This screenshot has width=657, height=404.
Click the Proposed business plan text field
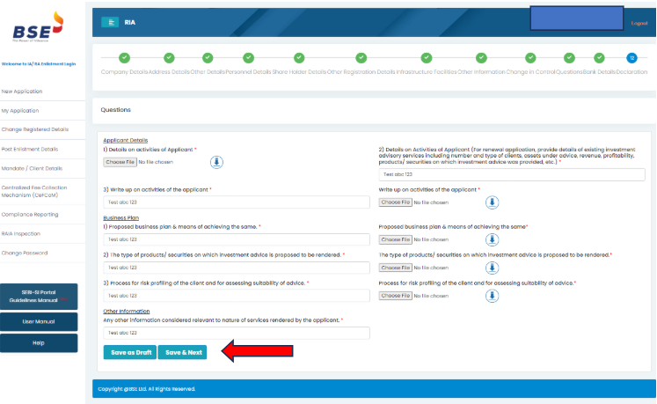click(x=236, y=239)
